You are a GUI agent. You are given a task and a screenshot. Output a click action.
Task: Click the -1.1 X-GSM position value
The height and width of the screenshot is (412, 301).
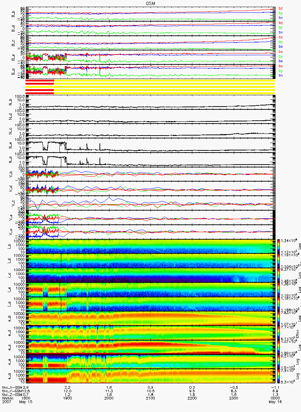[275, 387]
